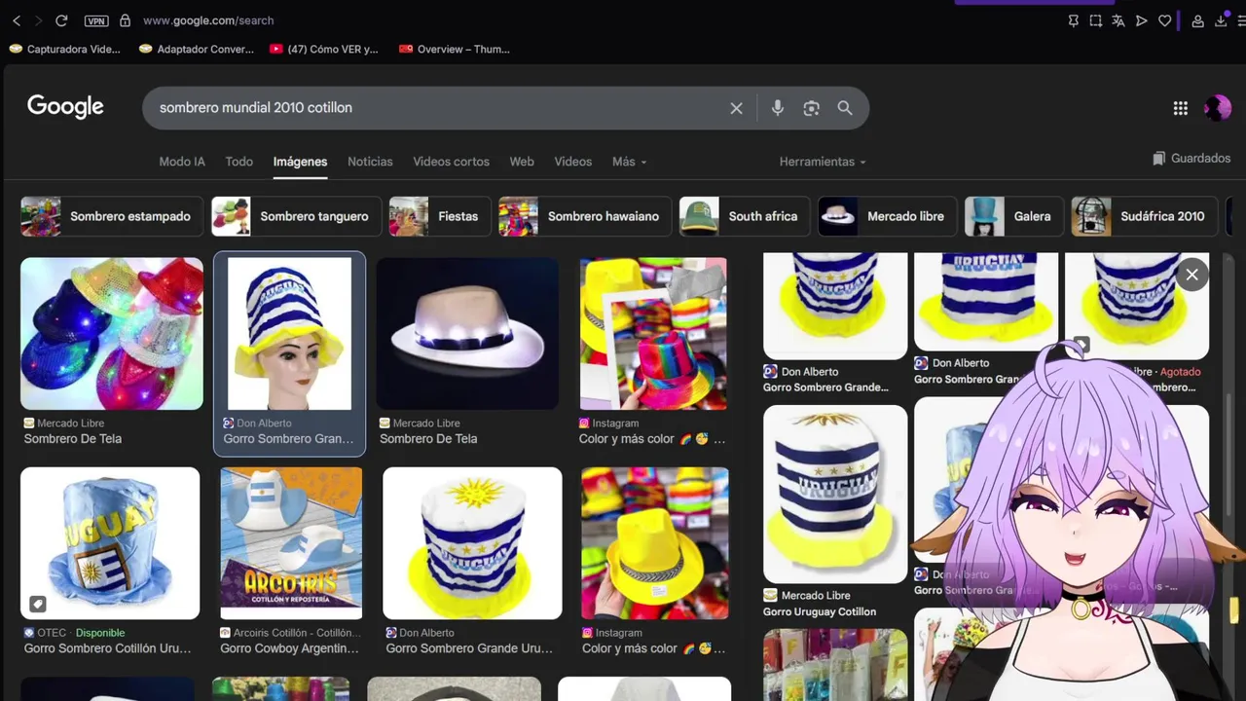
Task: Open the top Instagram Color y más color image
Action: [x=653, y=333]
